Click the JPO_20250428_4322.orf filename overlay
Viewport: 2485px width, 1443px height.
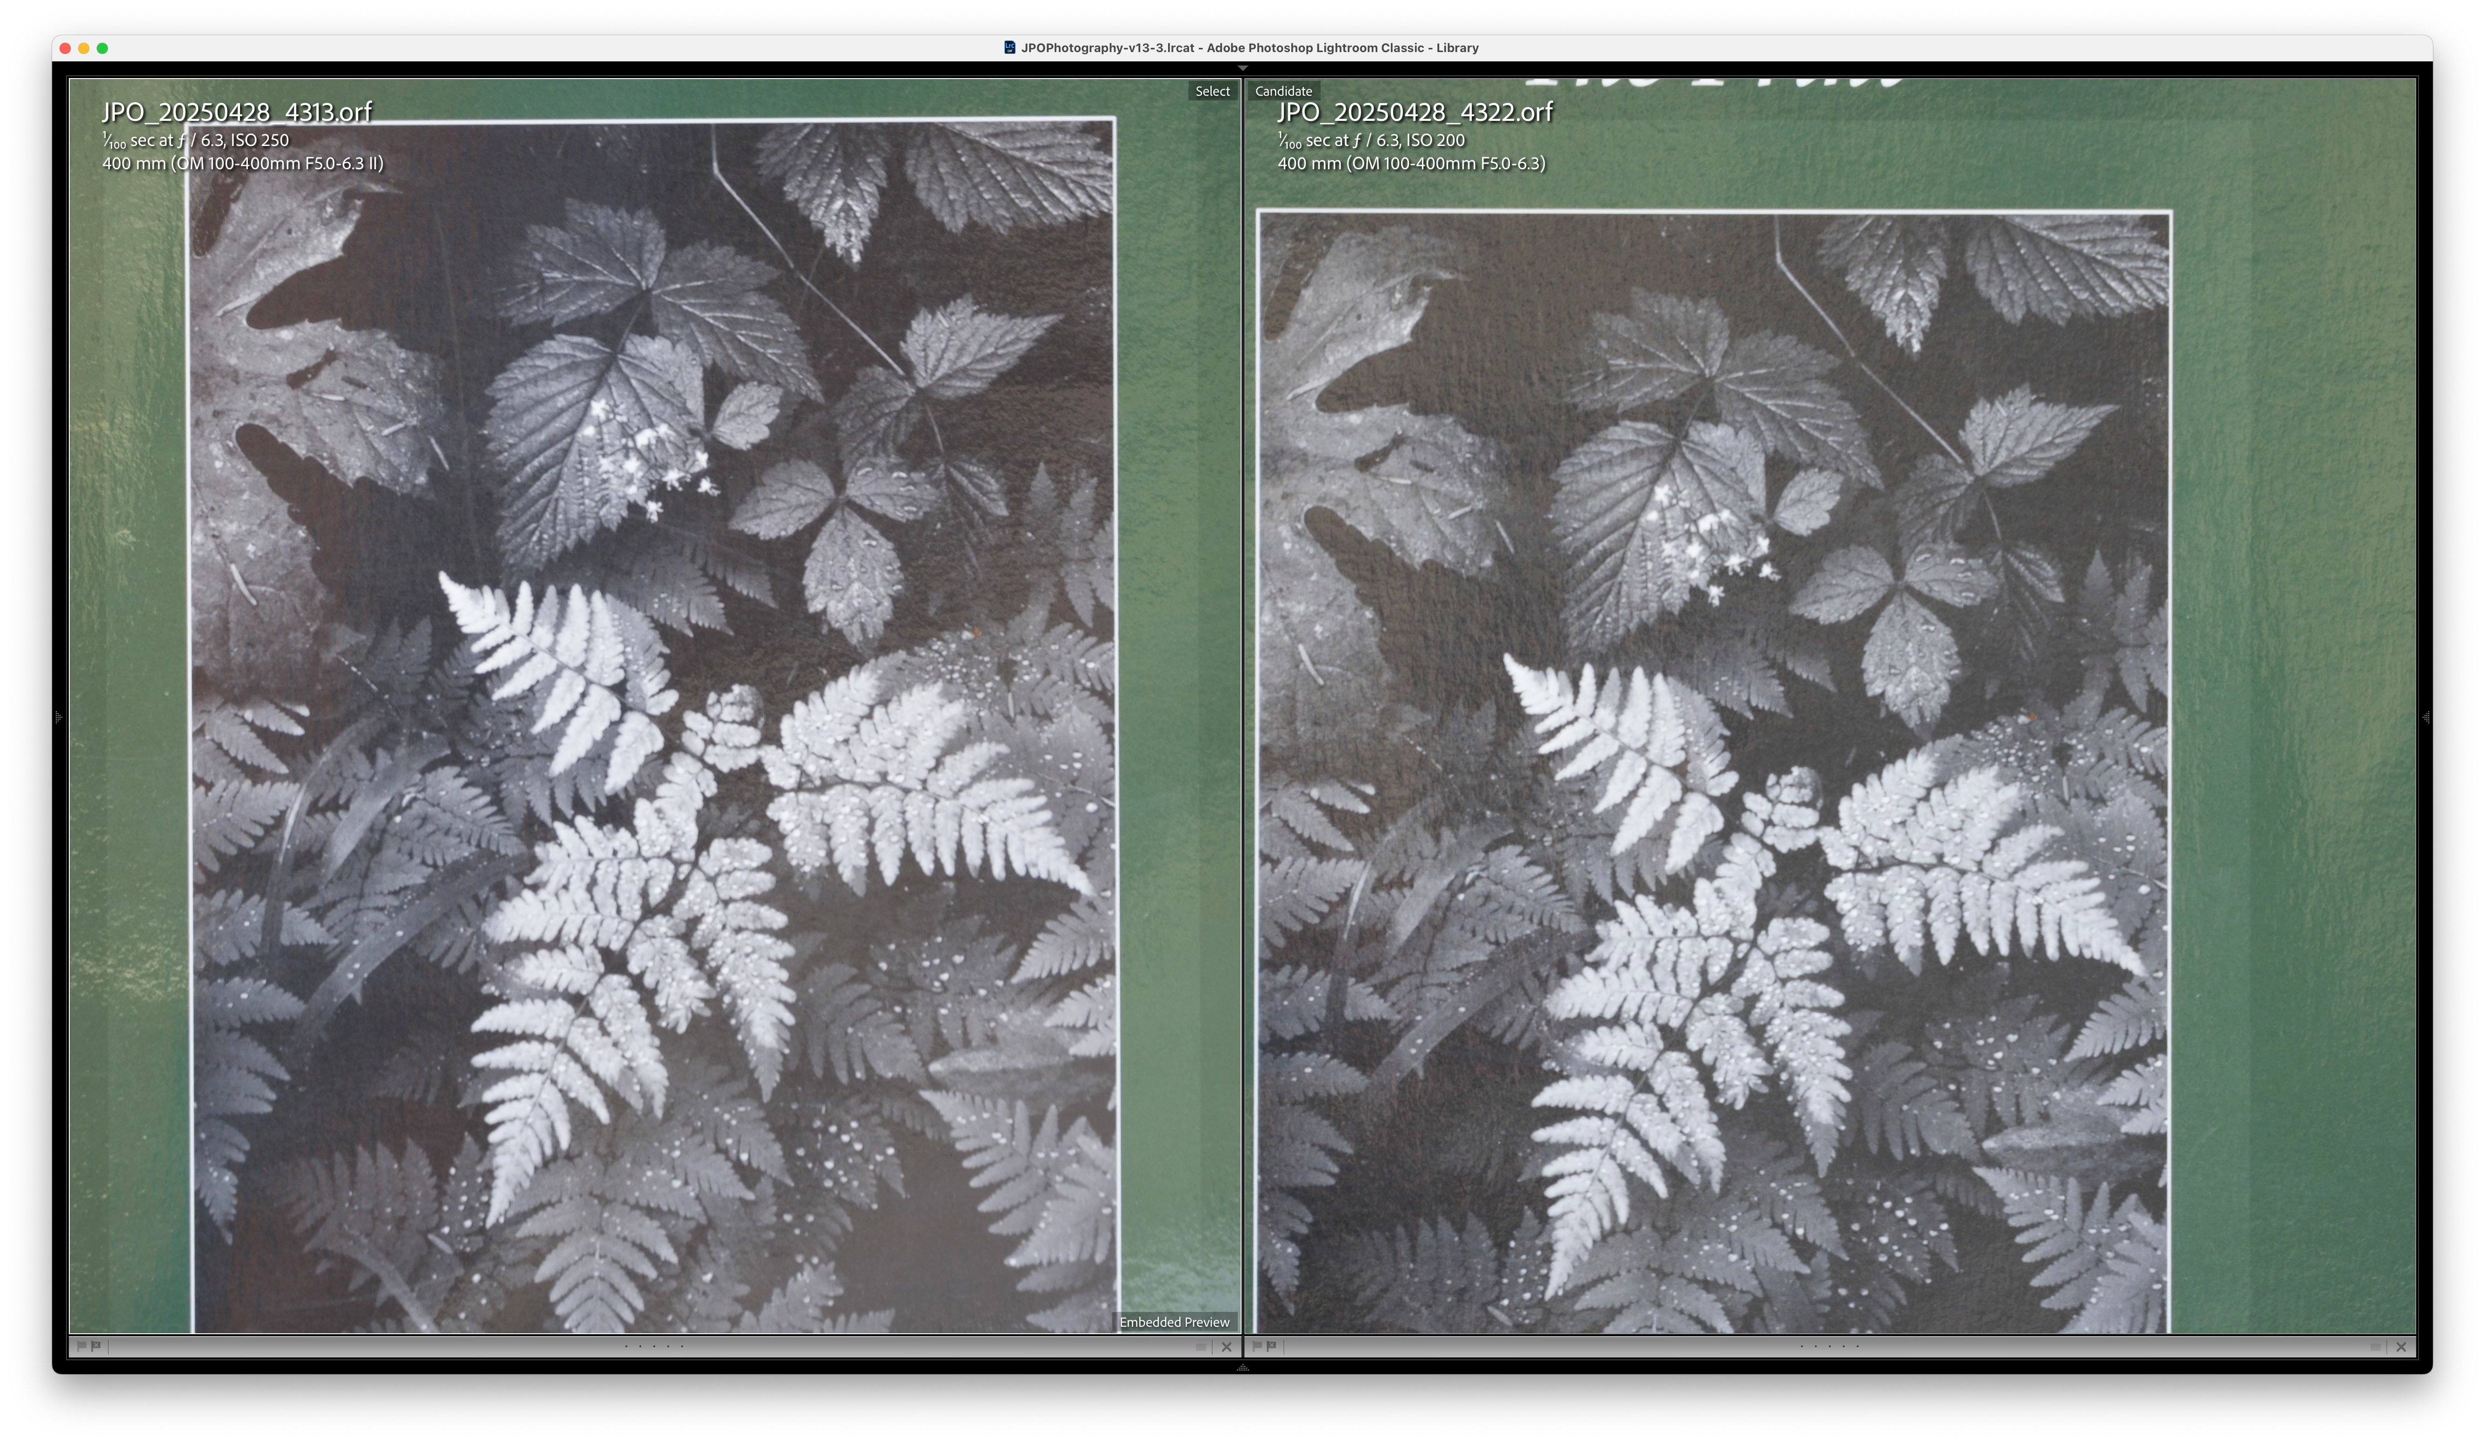tap(1415, 112)
